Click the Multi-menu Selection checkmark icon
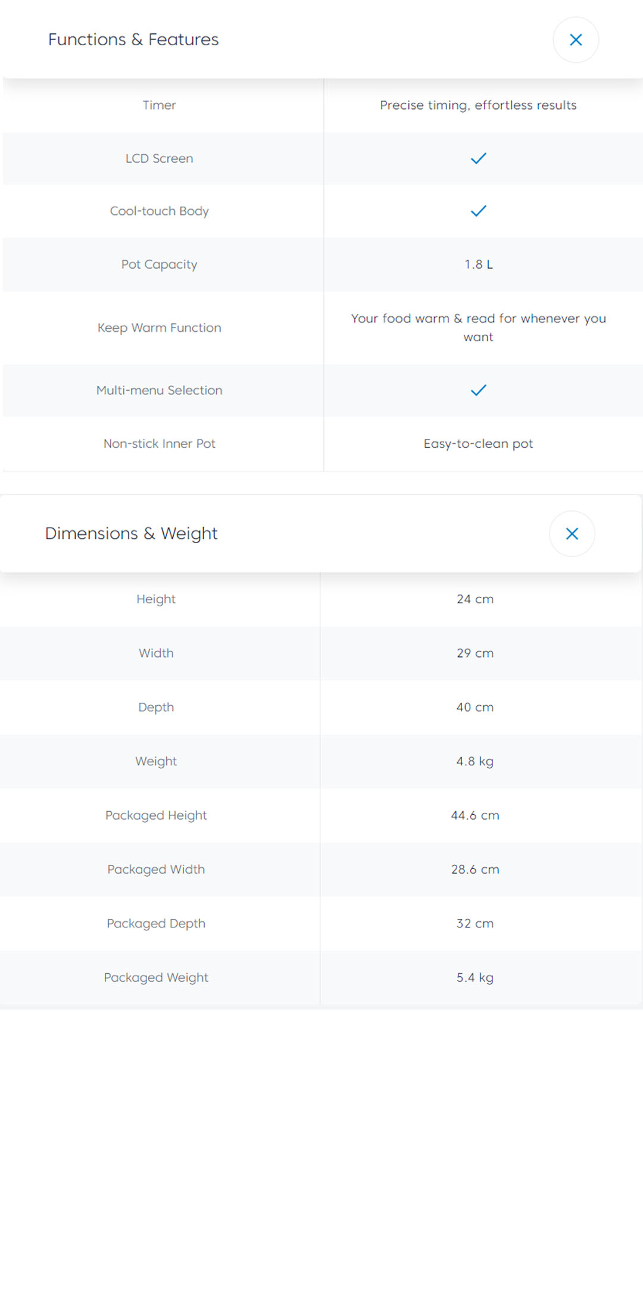The image size is (643, 1302). click(478, 390)
